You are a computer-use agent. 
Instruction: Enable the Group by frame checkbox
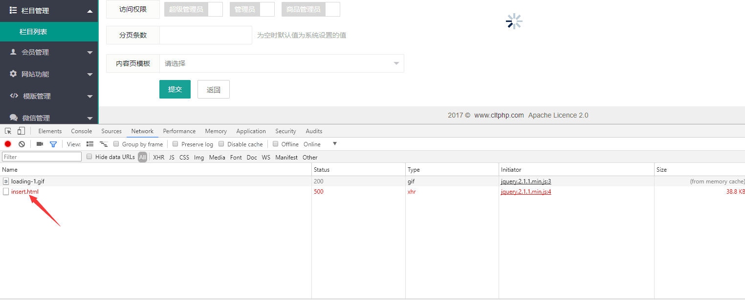(116, 144)
